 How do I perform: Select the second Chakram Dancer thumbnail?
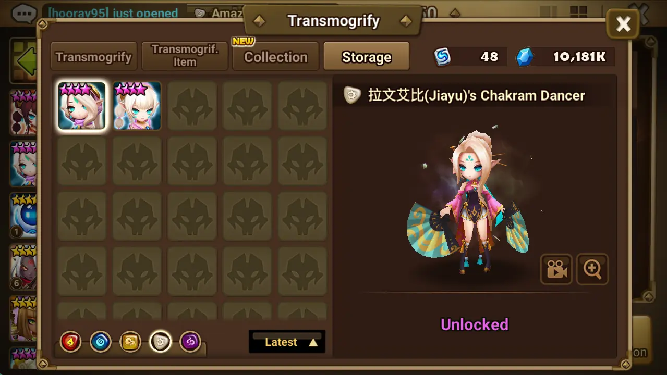pos(137,106)
